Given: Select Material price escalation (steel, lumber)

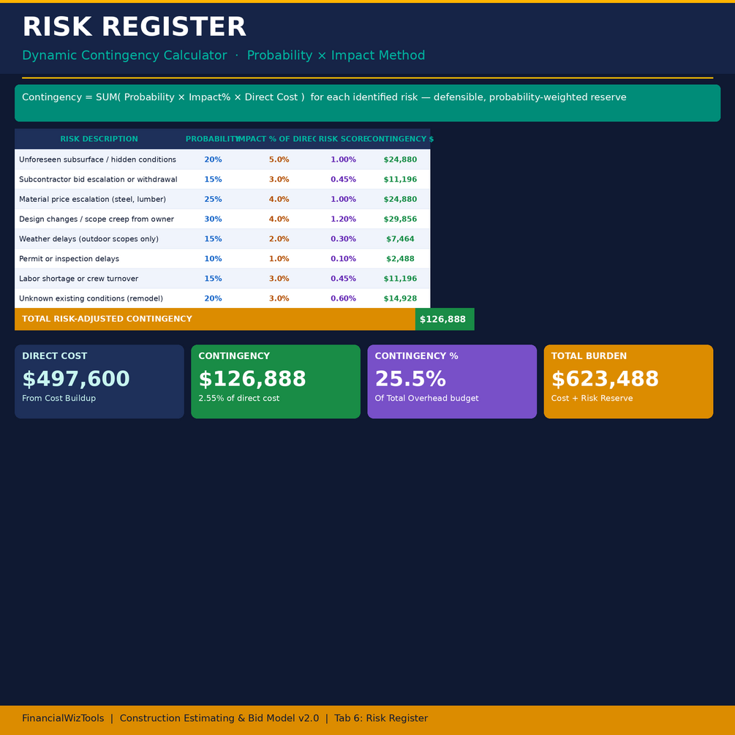Looking at the screenshot, I should [x=92, y=199].
